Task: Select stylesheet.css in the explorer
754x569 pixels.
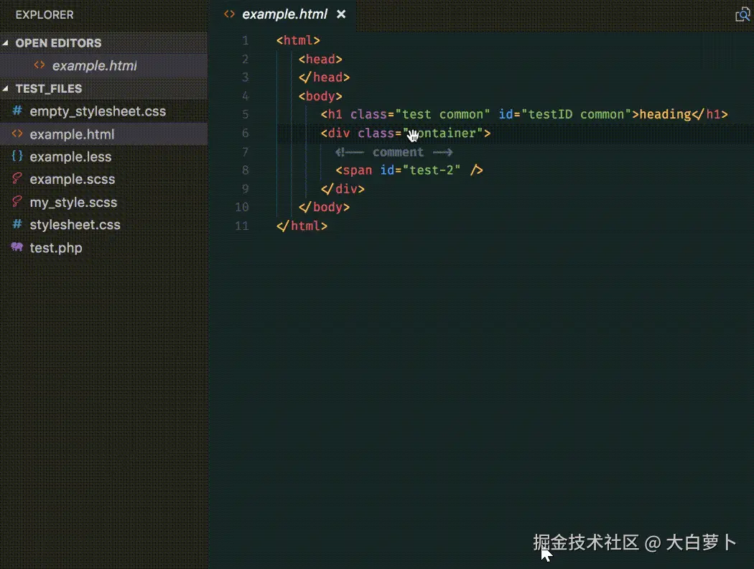Action: [x=75, y=225]
